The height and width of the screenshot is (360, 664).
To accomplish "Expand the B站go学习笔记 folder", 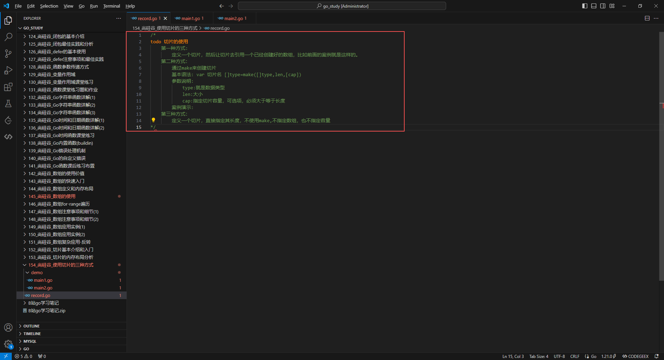I will [x=72, y=303].
